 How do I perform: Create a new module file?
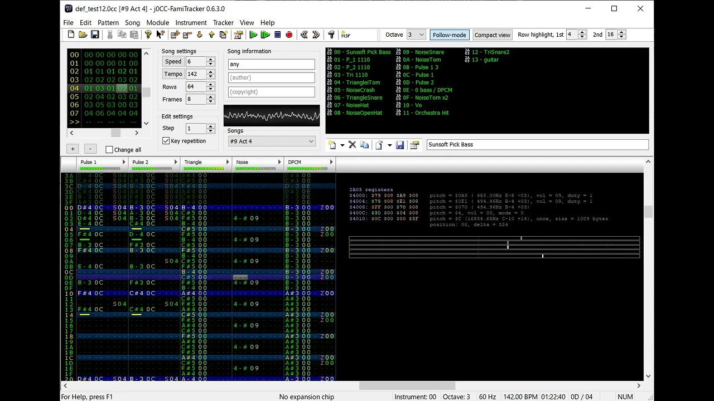click(71, 35)
